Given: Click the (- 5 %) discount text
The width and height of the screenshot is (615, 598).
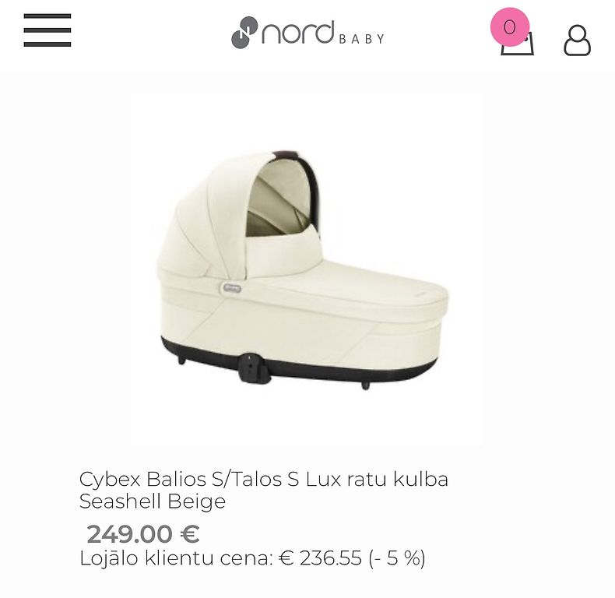Looking at the screenshot, I should pos(397,558).
